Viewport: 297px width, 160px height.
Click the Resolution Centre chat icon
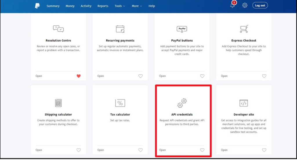[58, 29]
